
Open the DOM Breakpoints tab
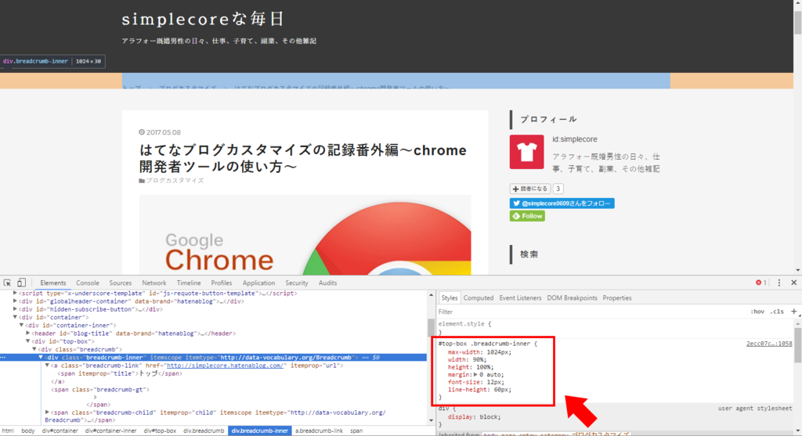point(572,298)
